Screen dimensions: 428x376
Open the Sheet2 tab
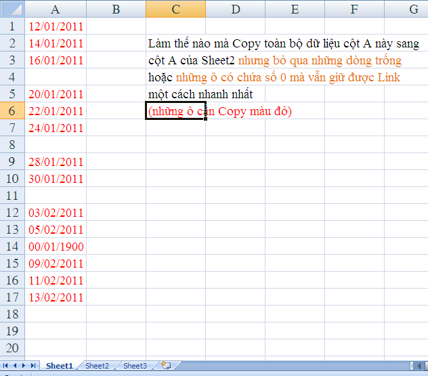point(97,366)
